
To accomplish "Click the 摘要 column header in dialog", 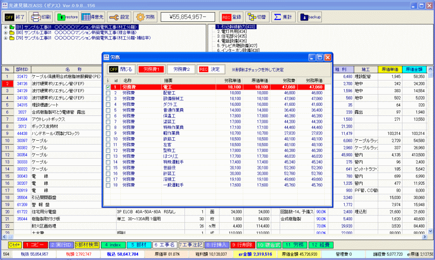I will pos(188,81).
